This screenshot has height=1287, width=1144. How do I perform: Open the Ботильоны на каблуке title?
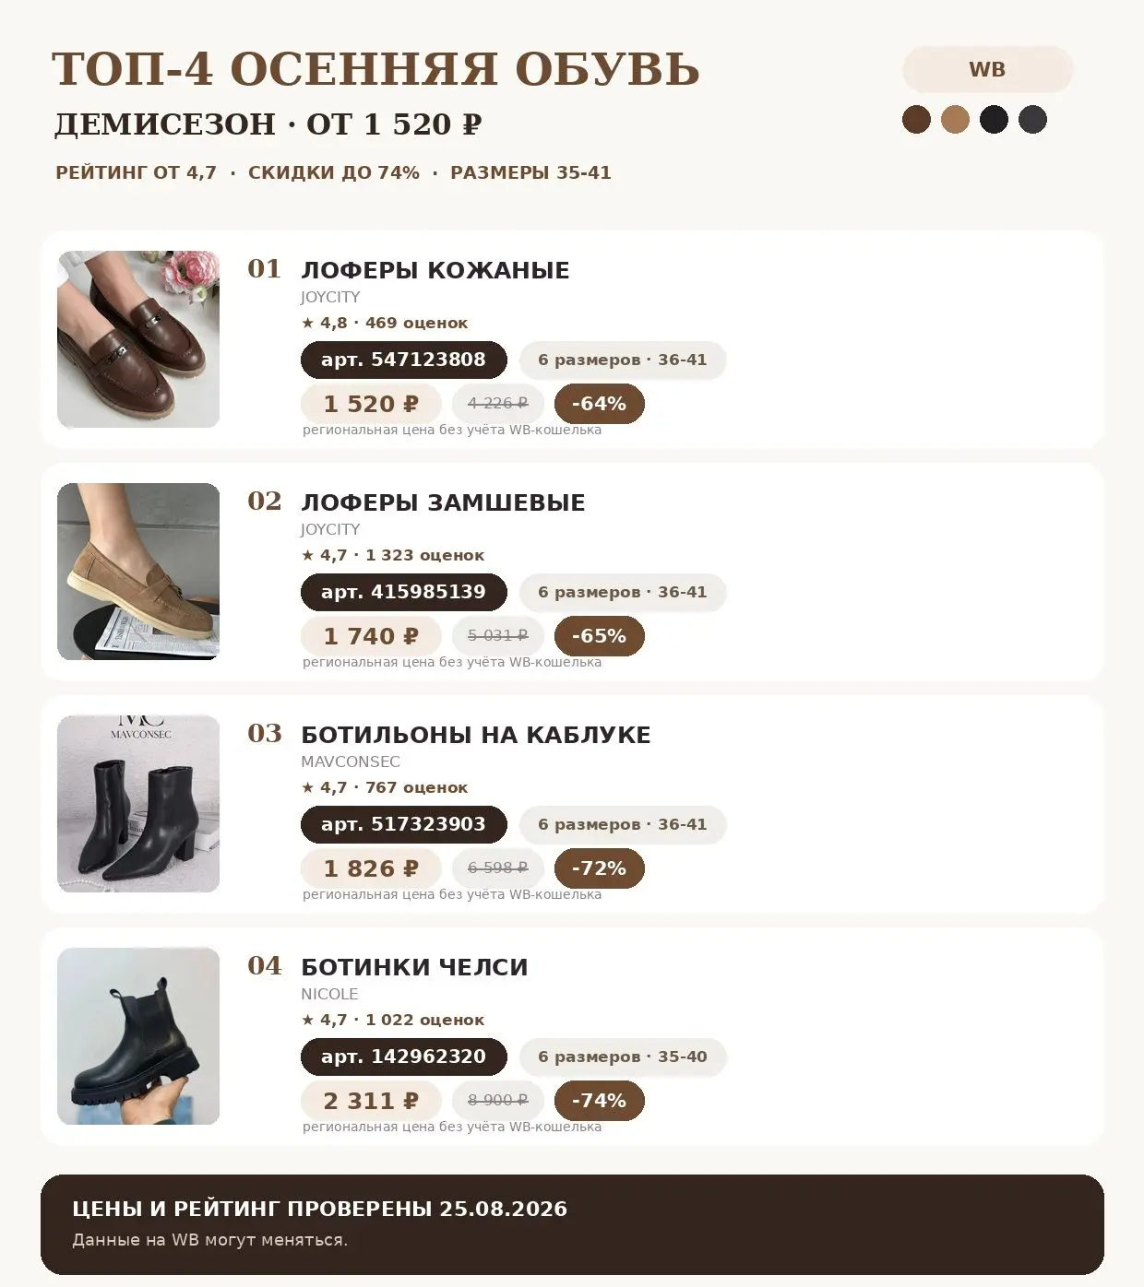tap(476, 735)
